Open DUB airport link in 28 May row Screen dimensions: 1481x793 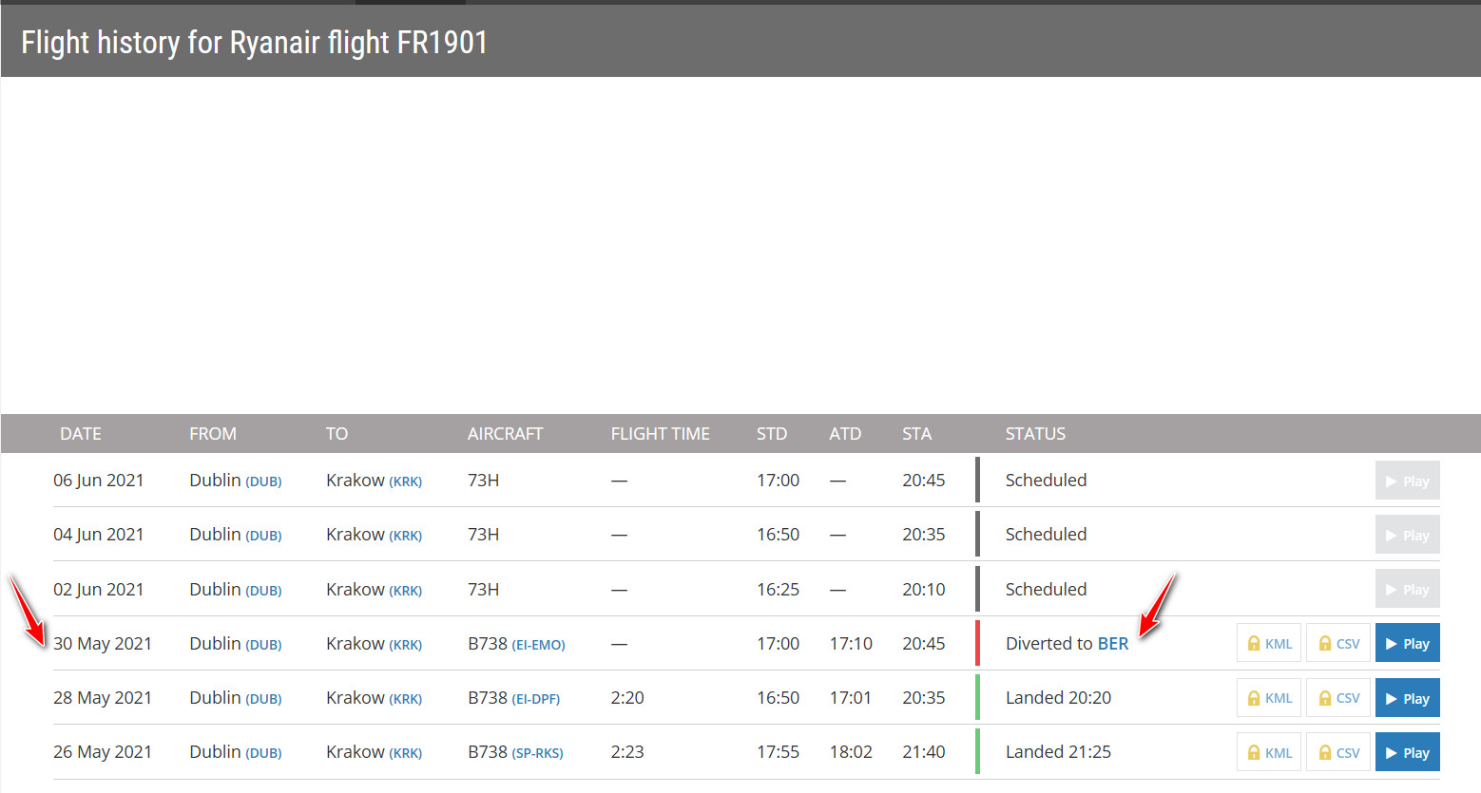tap(264, 699)
